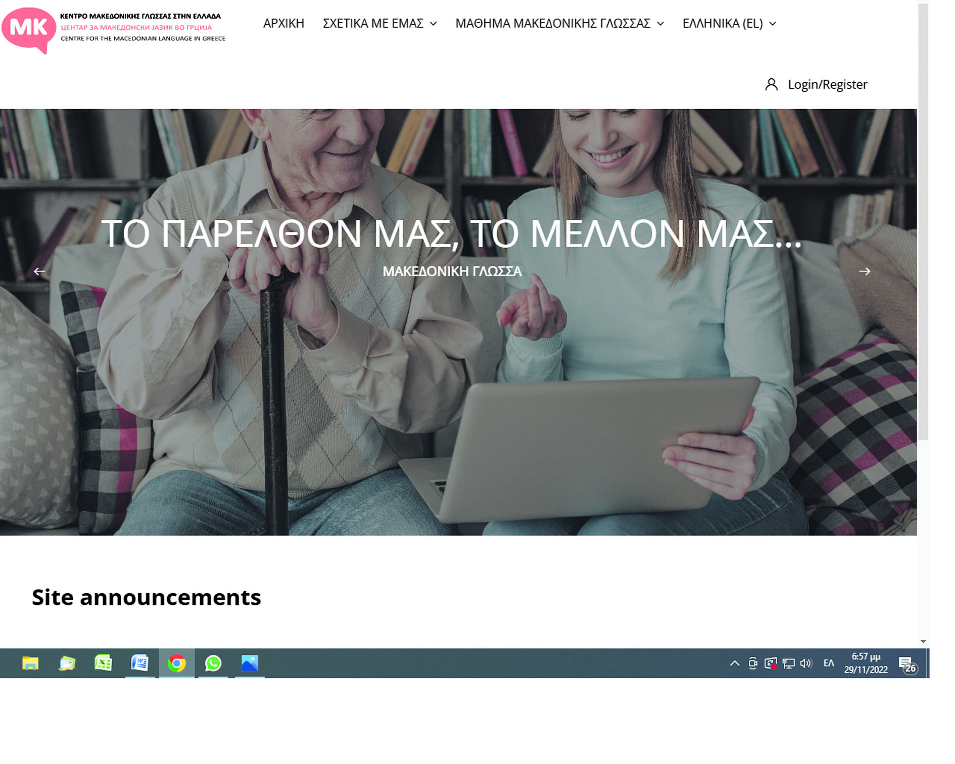955x764 pixels.
Task: Advance carousel with right arrow
Action: point(864,272)
